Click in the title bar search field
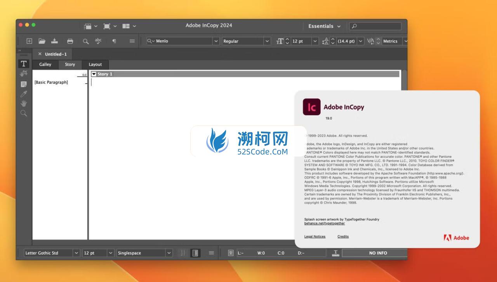 point(375,26)
